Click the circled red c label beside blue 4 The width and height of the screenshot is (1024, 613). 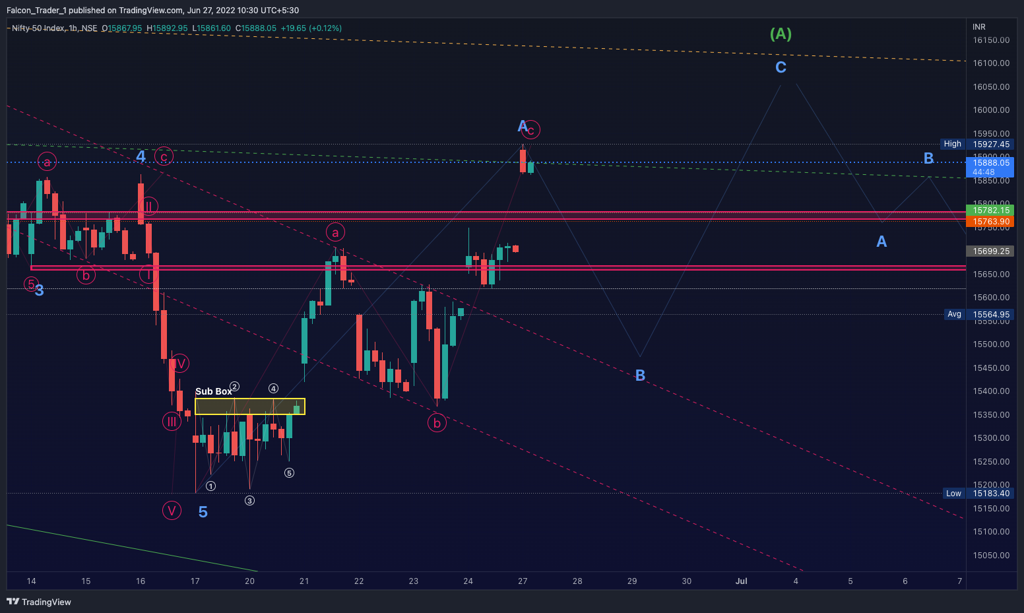click(164, 156)
